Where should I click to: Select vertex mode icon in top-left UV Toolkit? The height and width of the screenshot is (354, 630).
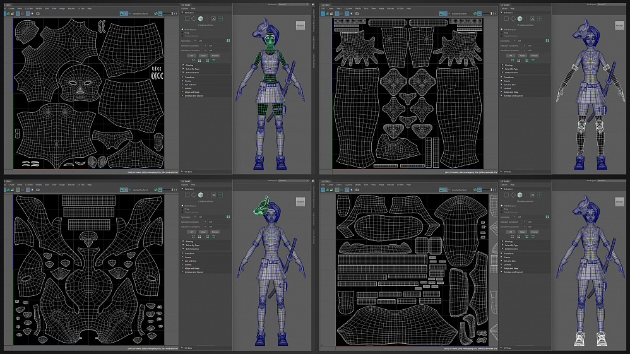(187, 19)
